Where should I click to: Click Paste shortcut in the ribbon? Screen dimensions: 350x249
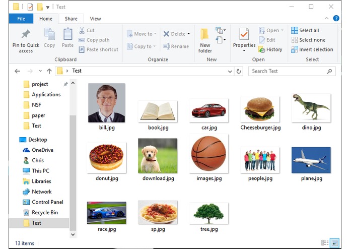click(98, 49)
